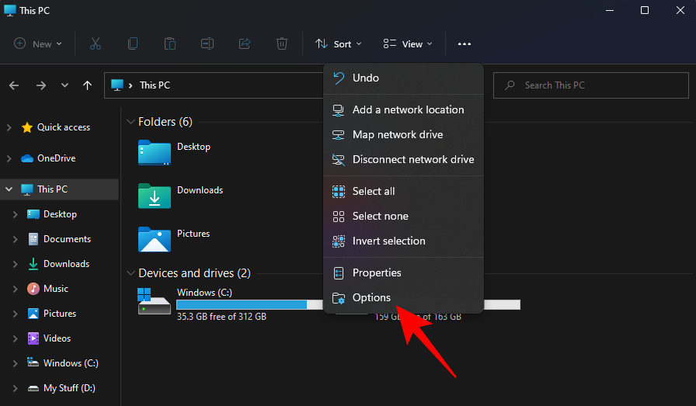Choose Options from the menu

click(371, 297)
